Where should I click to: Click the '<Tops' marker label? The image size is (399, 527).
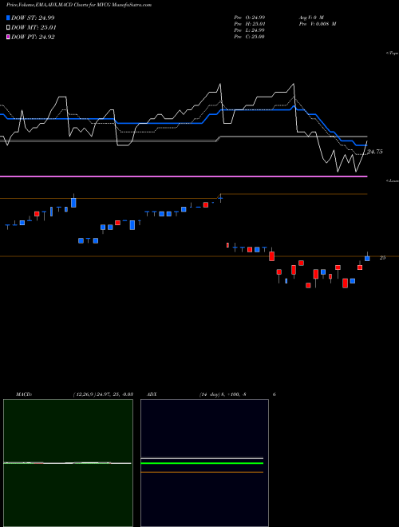click(x=393, y=53)
